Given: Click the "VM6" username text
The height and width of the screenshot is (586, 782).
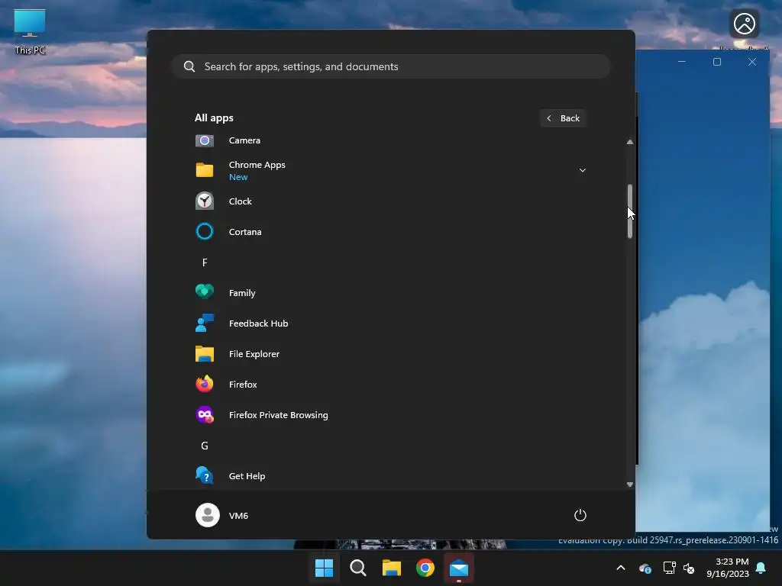Looking at the screenshot, I should [238, 516].
